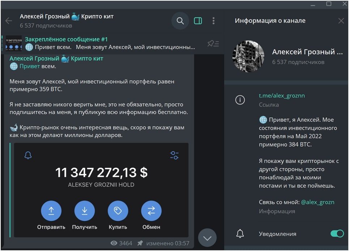Image resolution: width=349 pixels, height=251 pixels.
Task: Click the Отправить send button
Action: (x=51, y=211)
